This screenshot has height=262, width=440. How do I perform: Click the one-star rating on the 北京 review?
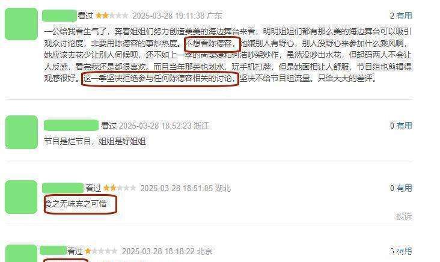point(101,251)
